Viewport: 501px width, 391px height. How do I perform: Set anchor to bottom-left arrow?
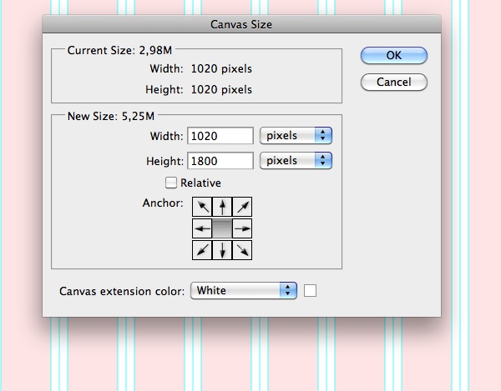[202, 248]
